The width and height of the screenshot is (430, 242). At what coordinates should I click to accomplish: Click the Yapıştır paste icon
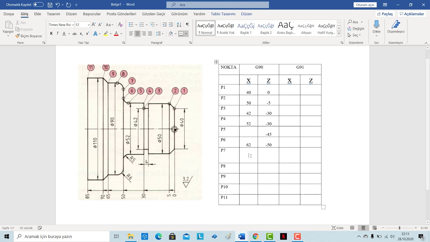8,26
